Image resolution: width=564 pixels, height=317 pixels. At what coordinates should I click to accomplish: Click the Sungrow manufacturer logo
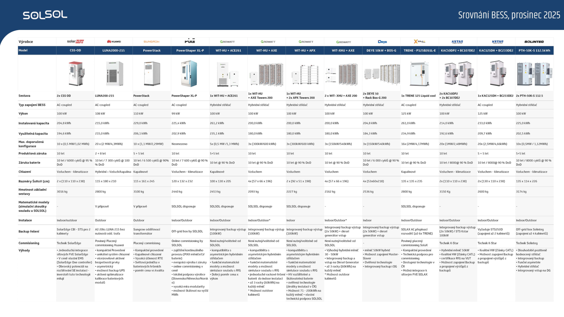[152, 42]
